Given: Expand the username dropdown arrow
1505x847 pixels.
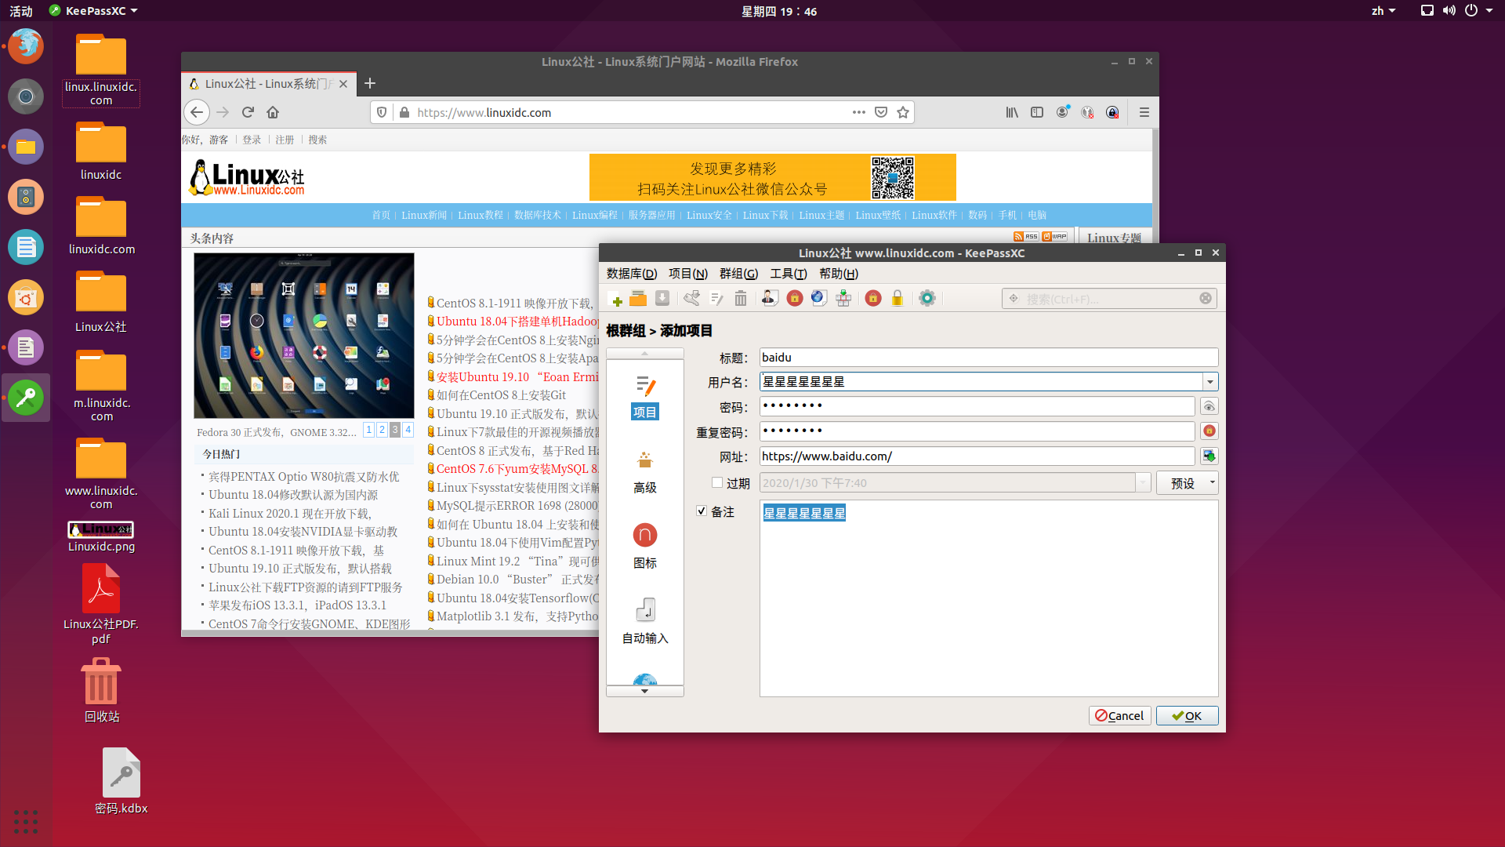Looking at the screenshot, I should [1210, 382].
